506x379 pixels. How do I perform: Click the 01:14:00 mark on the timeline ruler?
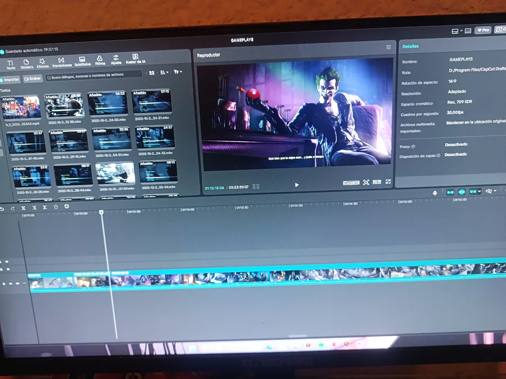(296, 206)
